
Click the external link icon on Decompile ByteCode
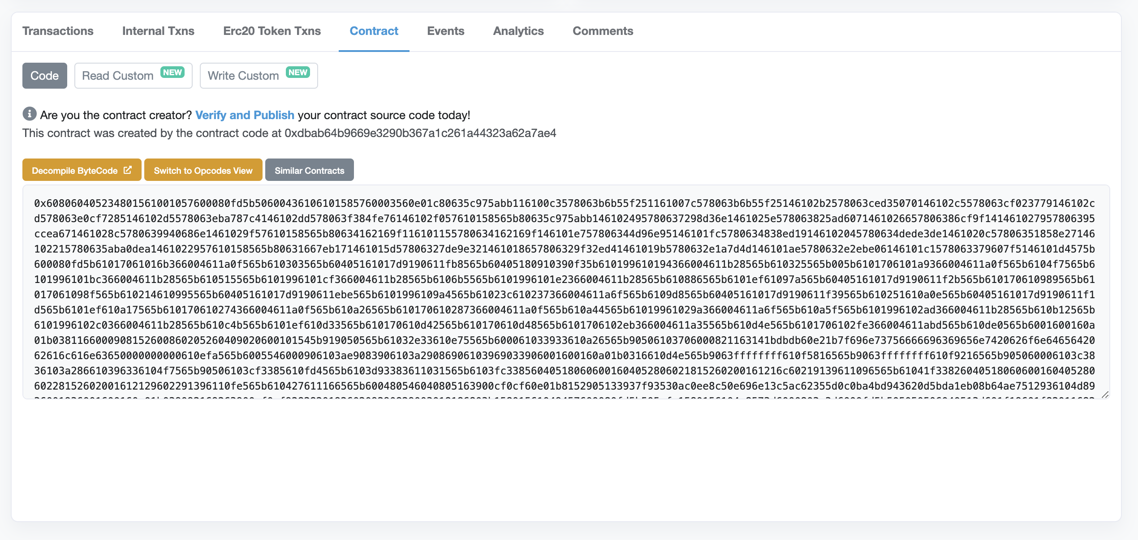coord(128,170)
